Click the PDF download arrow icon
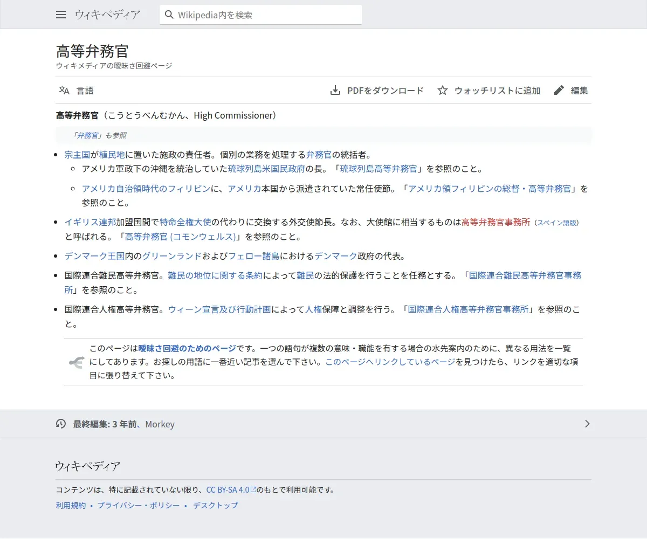Image resolution: width=647 pixels, height=539 pixels. point(335,90)
